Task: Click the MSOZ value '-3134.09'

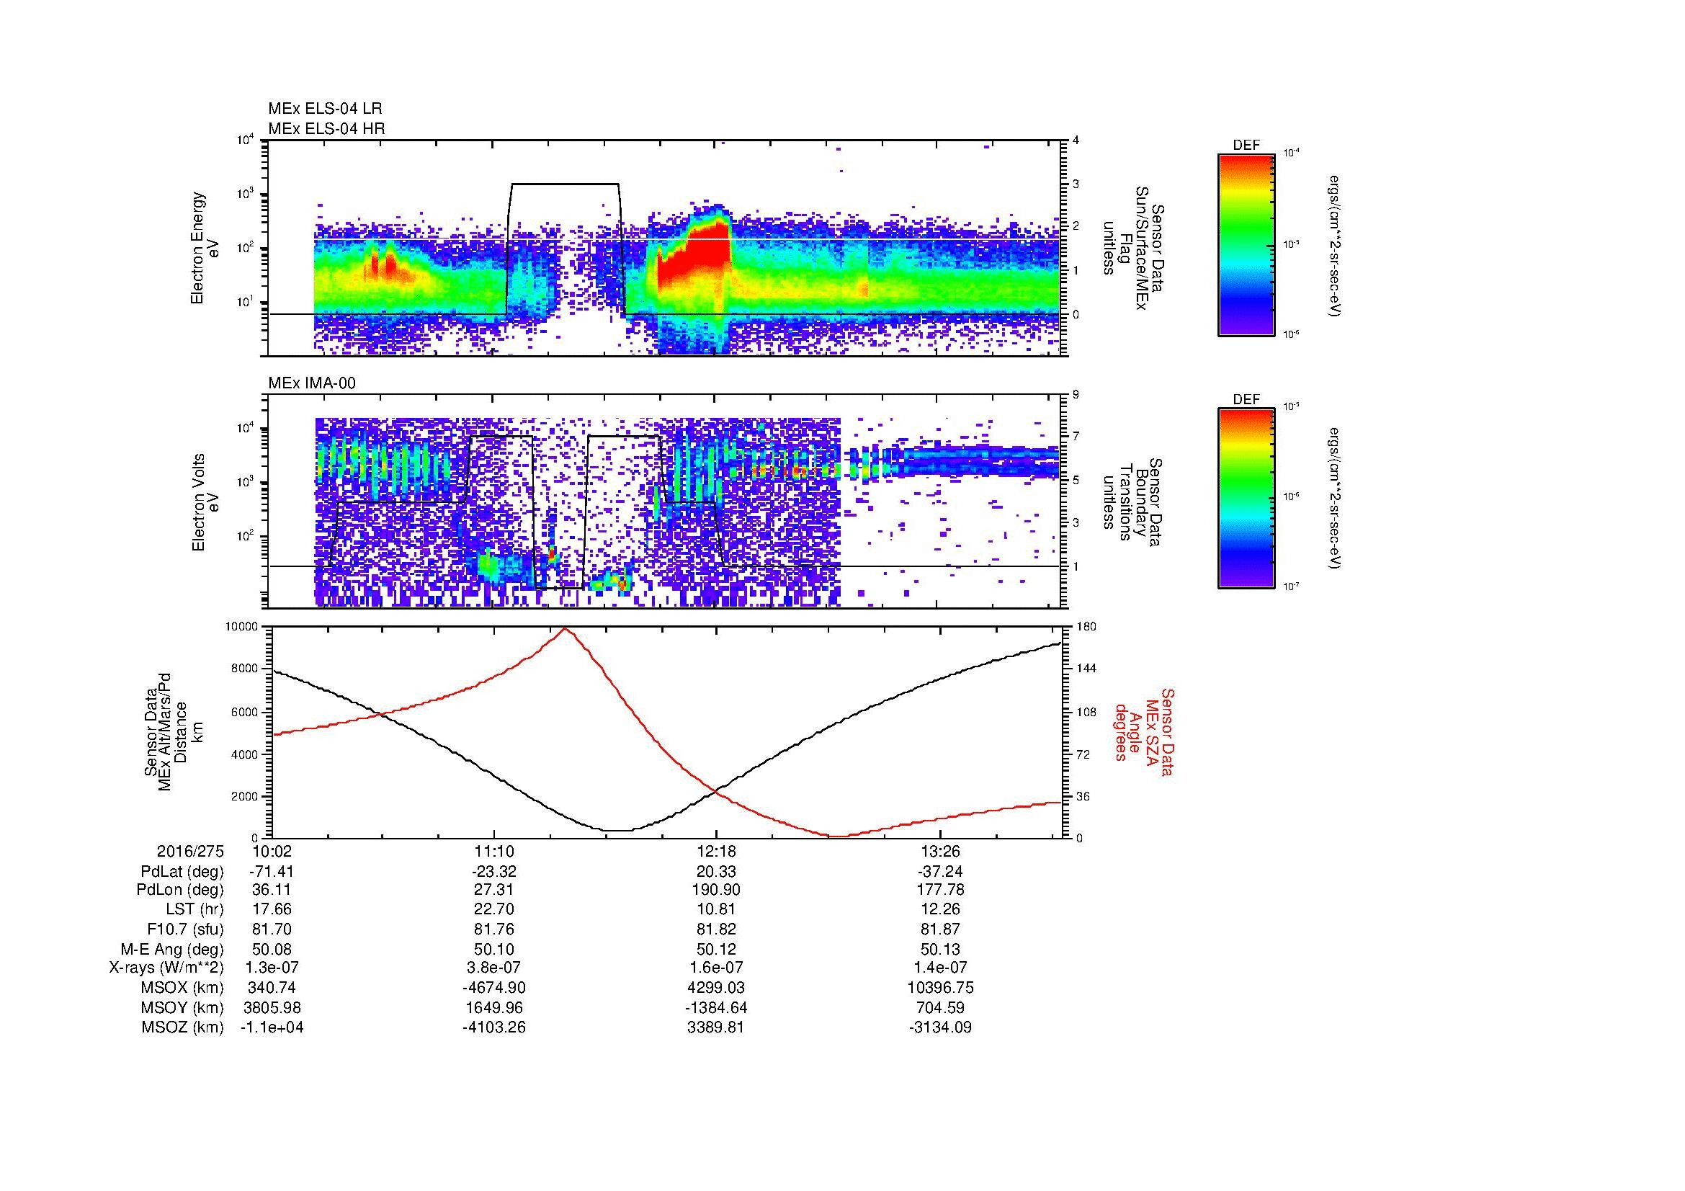Action: (939, 1027)
